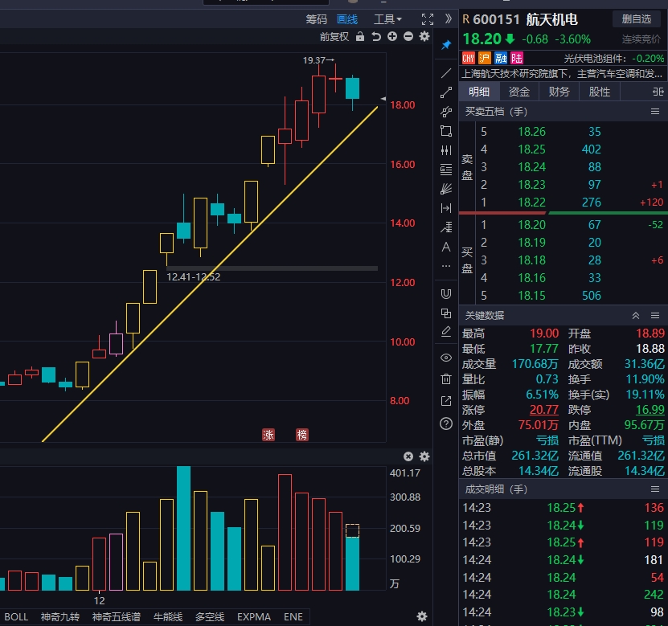The image size is (668, 626).
Task: Switch to the EXPMA indicator
Action: [254, 616]
